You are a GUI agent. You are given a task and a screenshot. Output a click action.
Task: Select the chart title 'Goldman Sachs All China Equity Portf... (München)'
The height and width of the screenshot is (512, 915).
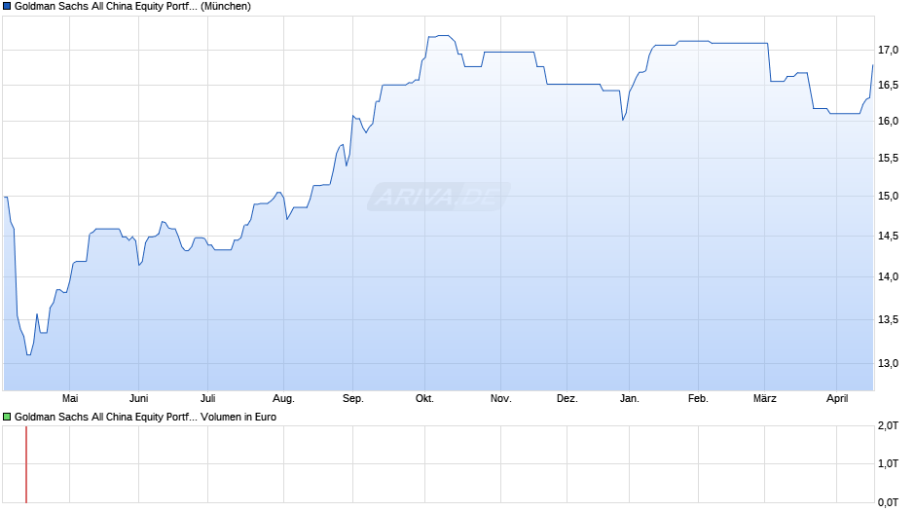coord(132,7)
